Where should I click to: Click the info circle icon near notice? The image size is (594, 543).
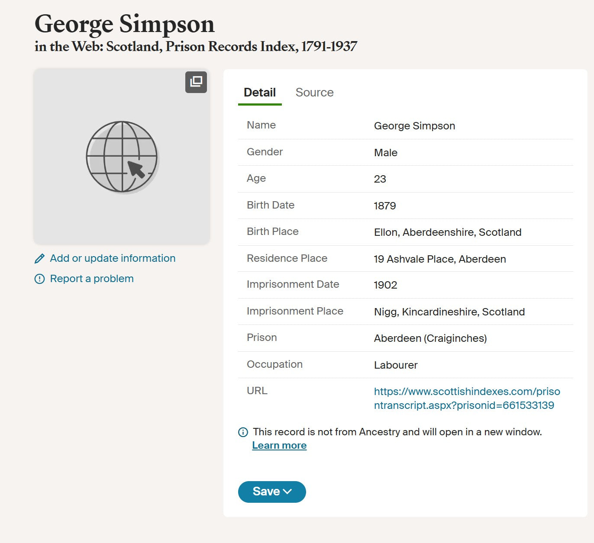(243, 432)
